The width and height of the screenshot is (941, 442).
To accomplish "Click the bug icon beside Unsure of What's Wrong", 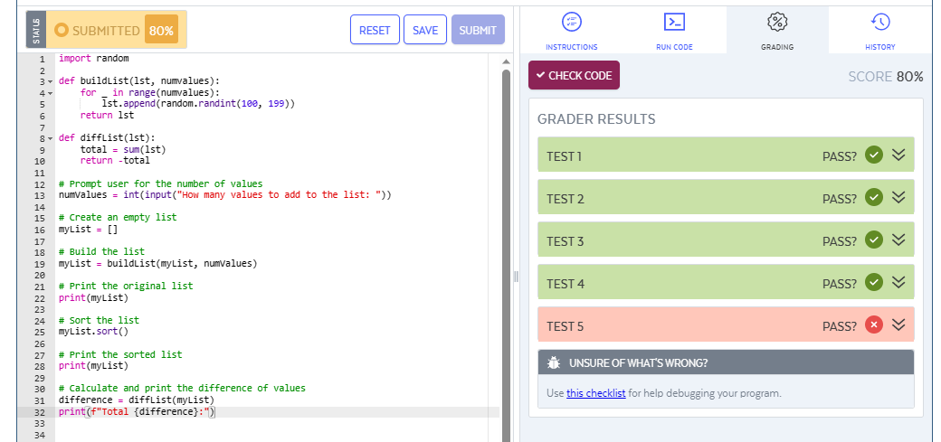I will pyautogui.click(x=554, y=362).
